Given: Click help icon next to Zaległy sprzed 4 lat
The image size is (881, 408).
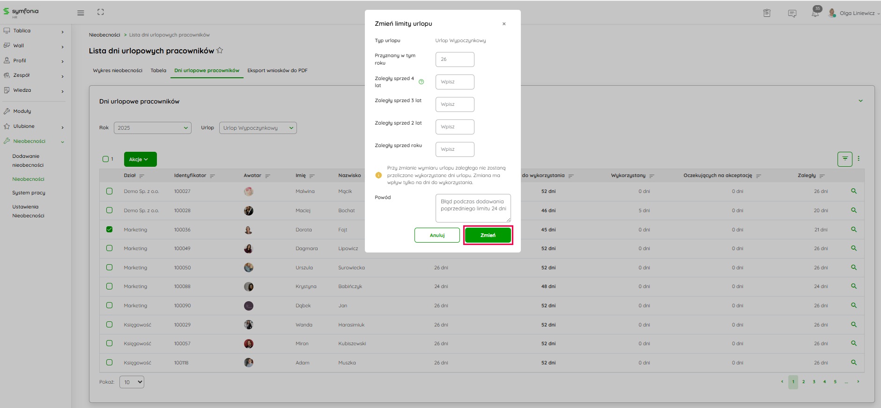Looking at the screenshot, I should [421, 82].
